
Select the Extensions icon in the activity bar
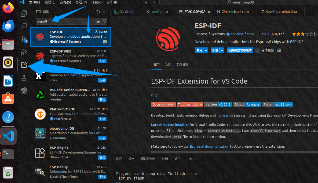(24, 65)
